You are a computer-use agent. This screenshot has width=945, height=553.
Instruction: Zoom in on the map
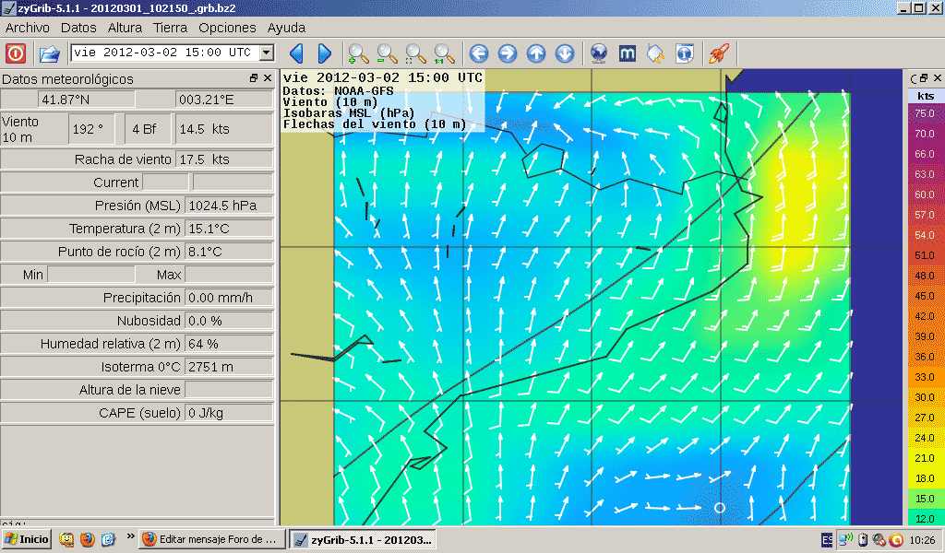(x=358, y=53)
